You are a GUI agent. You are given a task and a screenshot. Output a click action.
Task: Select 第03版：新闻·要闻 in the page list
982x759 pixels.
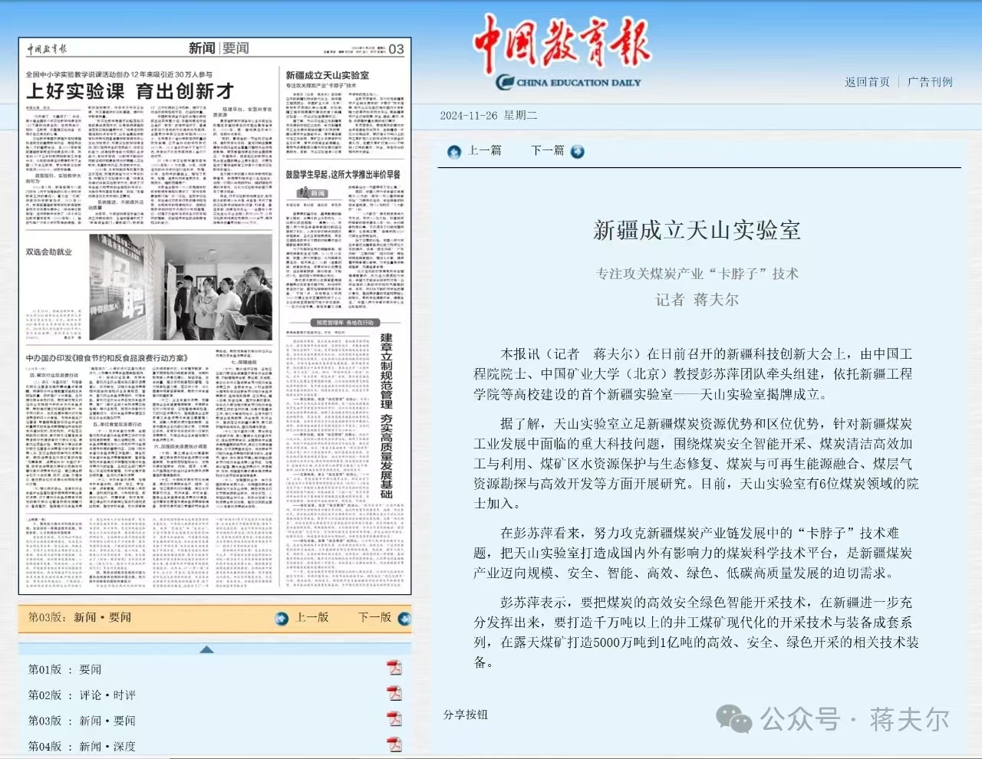(82, 721)
